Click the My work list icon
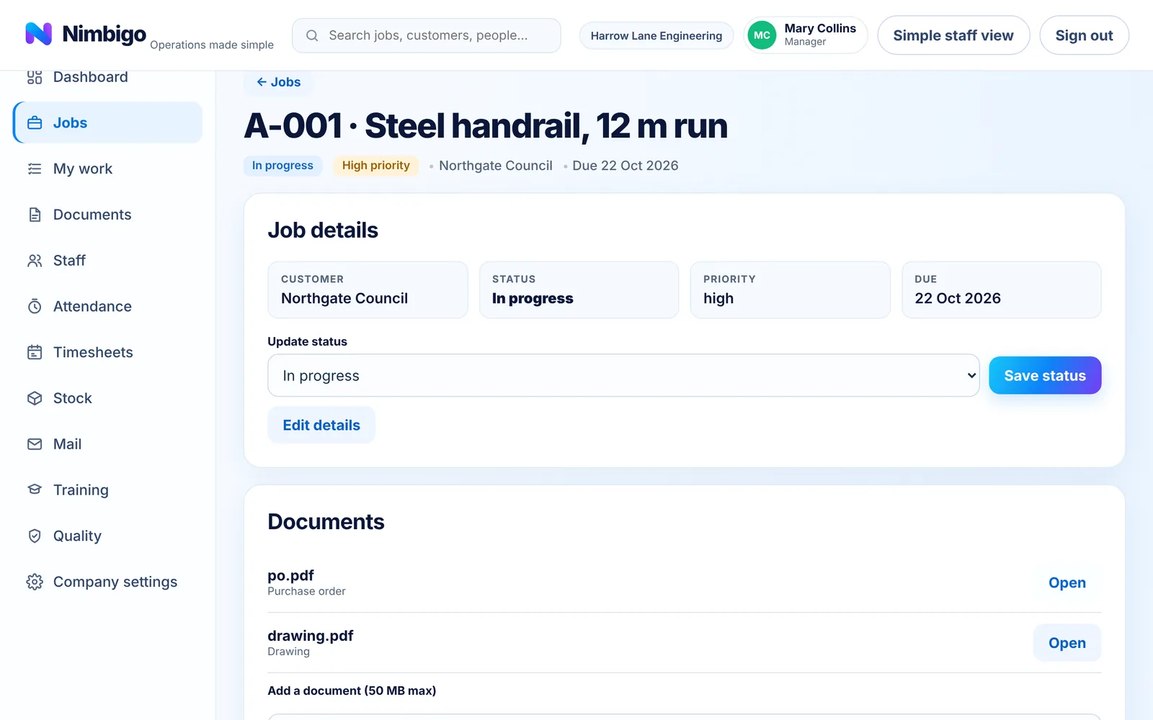Image resolution: width=1153 pixels, height=720 pixels. click(x=35, y=168)
